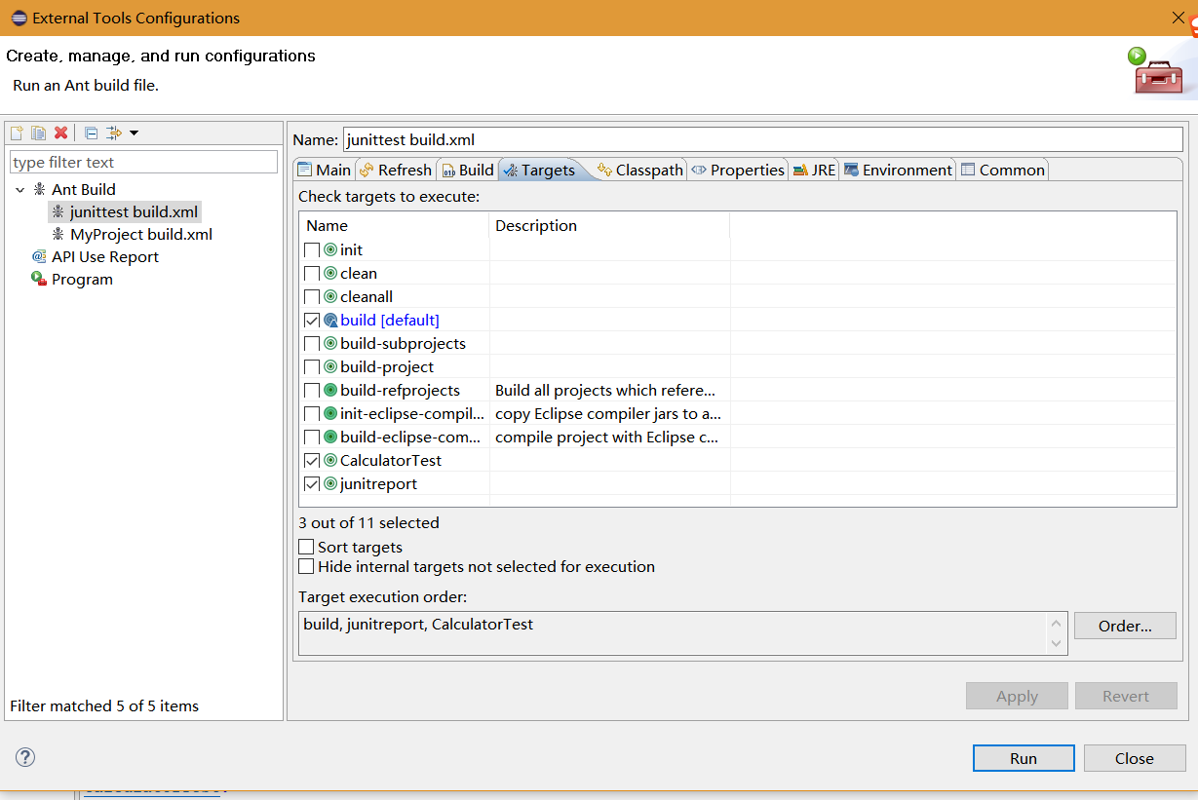Click Duplicate launch configuration icon
Screen dimensions: 1198x800
pyautogui.click(x=39, y=133)
